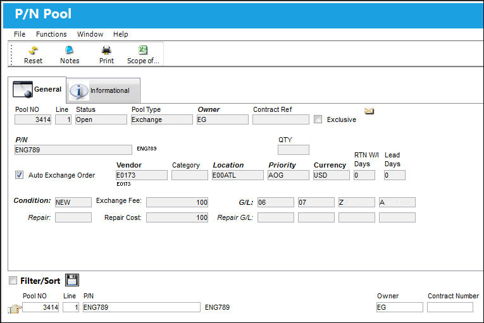Click the Owner cell showing EG in bottom row
484x323 pixels.
[x=399, y=307]
